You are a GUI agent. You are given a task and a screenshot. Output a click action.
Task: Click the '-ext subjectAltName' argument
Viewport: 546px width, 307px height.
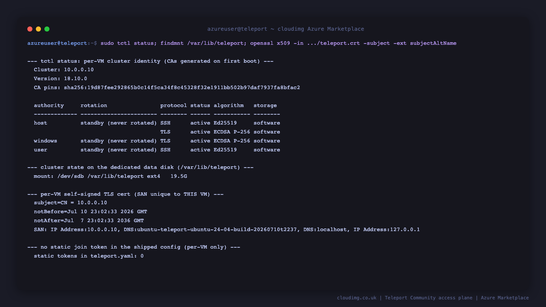click(x=425, y=43)
